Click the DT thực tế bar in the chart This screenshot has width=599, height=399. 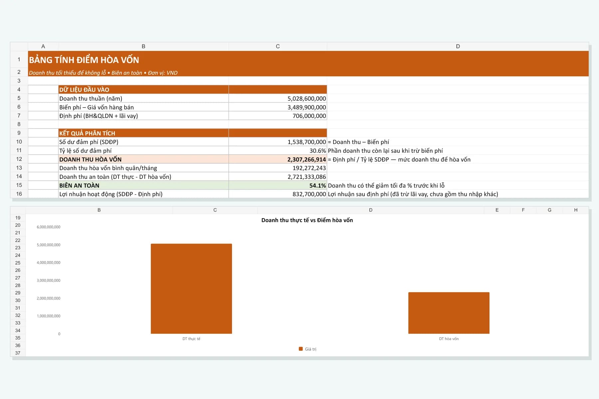point(191,289)
